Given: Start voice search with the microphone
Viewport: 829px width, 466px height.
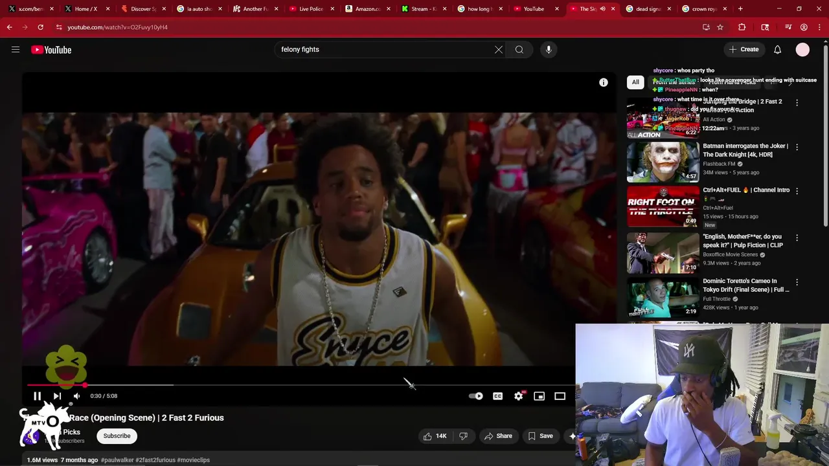Looking at the screenshot, I should (549, 49).
